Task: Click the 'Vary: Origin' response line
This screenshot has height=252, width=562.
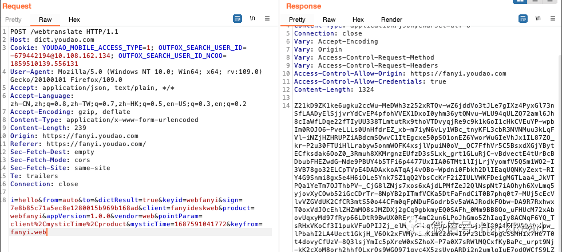Action: coord(318,49)
